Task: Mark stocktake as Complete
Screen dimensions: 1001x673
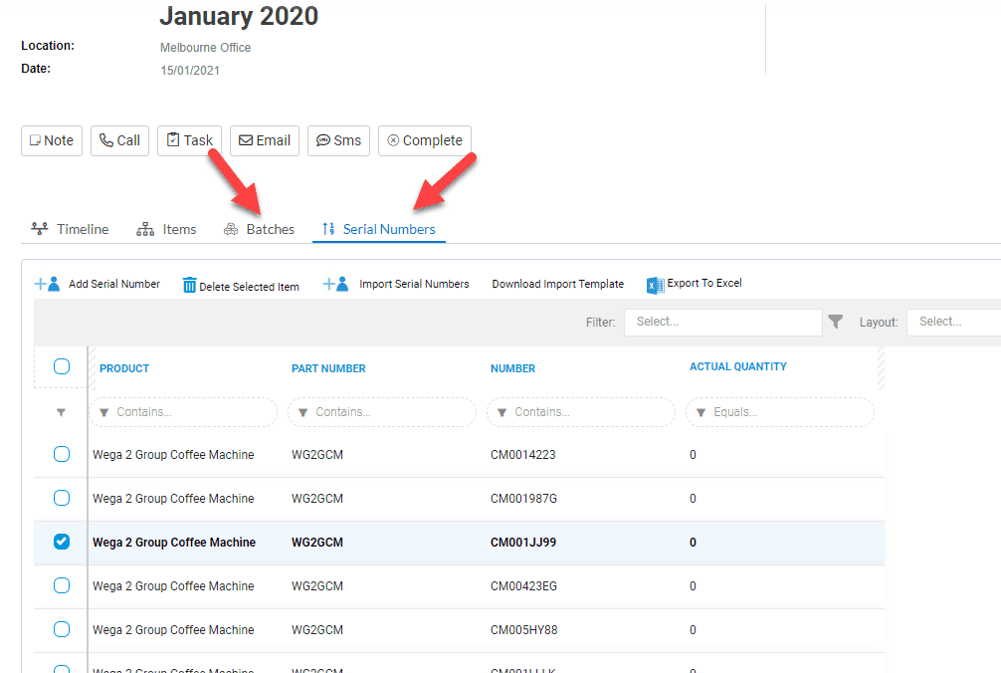Action: click(425, 140)
